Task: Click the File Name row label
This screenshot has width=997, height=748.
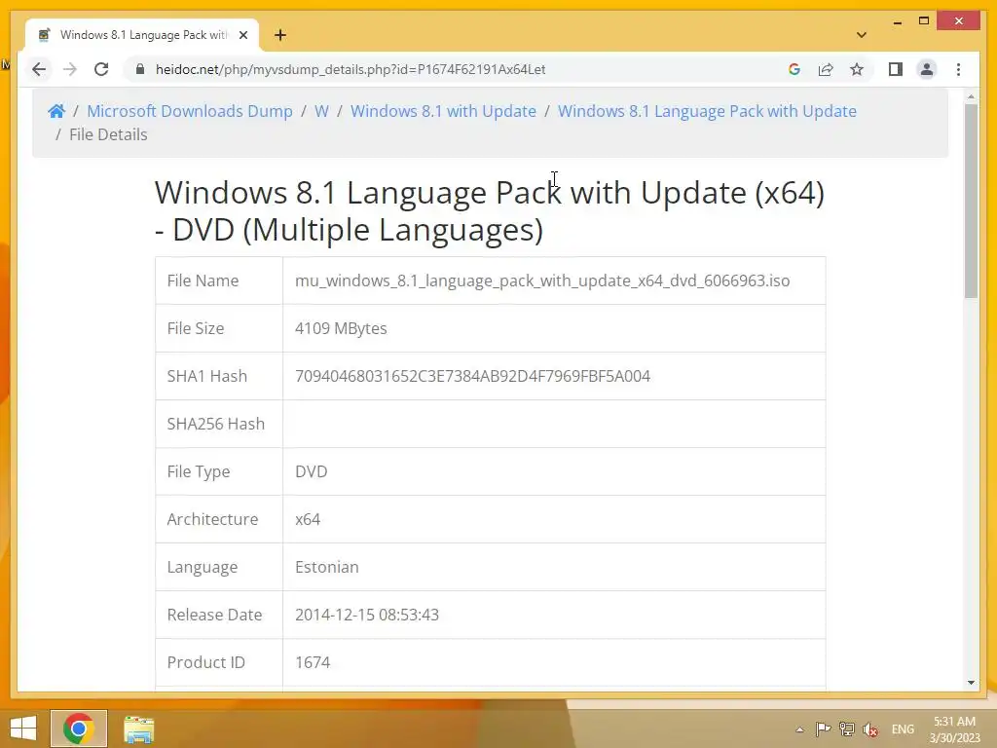Action: click(203, 280)
